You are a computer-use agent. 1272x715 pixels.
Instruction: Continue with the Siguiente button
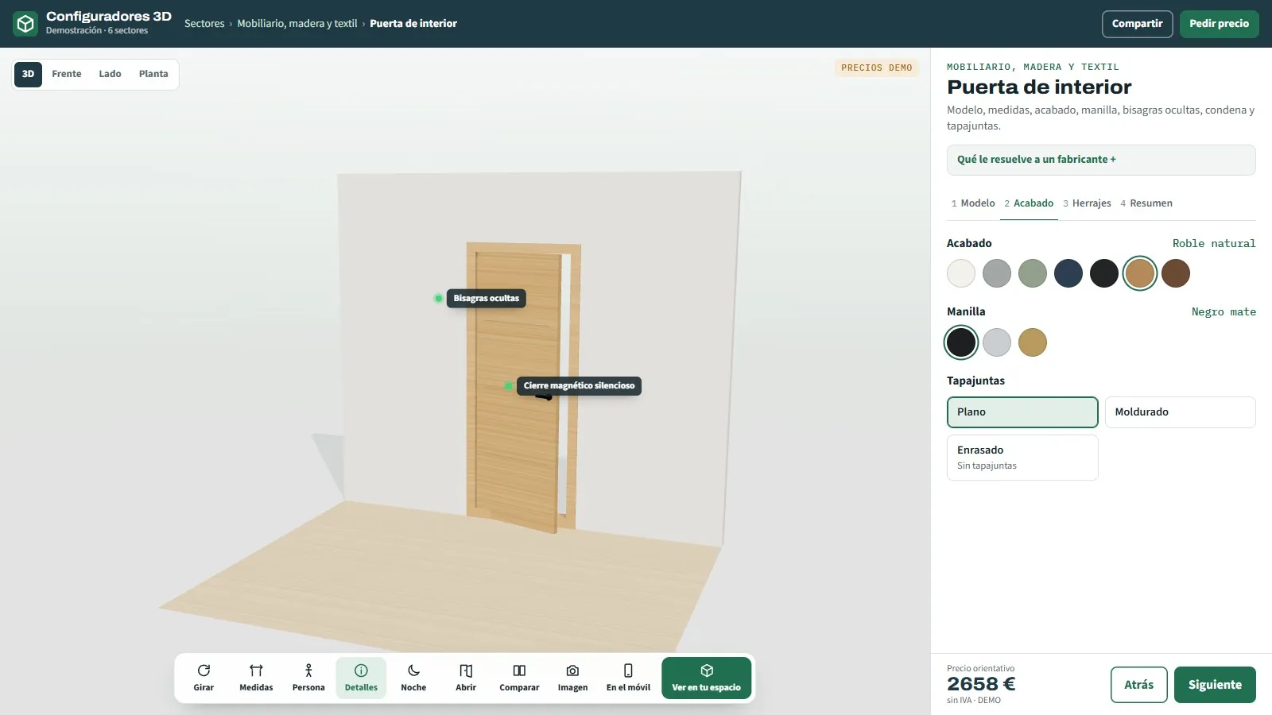click(1215, 685)
